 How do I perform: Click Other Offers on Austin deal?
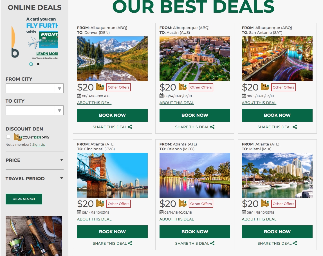point(201,87)
